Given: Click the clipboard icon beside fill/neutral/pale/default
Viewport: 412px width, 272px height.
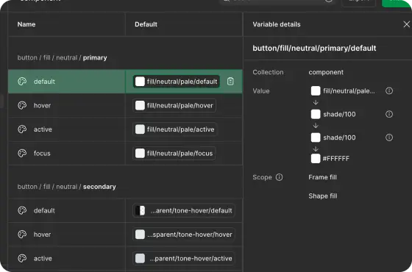Looking at the screenshot, I should point(230,82).
